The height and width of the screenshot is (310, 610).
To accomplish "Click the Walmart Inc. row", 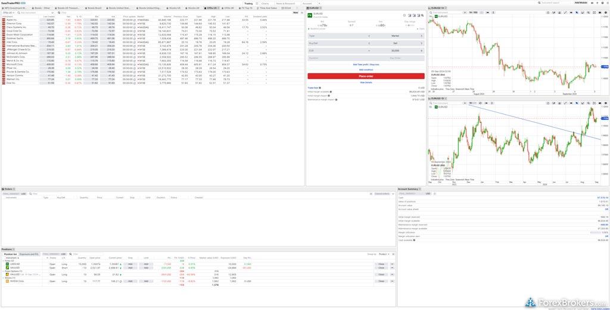I will [x=153, y=79].
